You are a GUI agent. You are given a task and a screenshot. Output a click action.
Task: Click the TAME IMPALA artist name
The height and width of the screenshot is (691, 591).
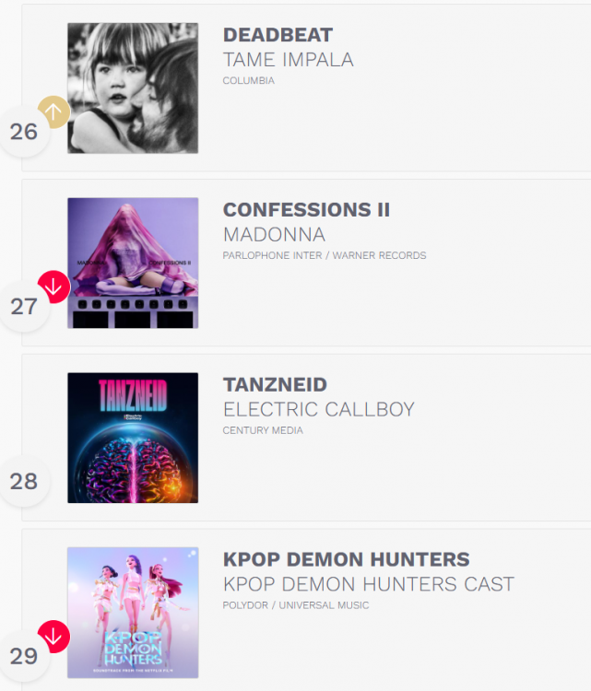(289, 60)
